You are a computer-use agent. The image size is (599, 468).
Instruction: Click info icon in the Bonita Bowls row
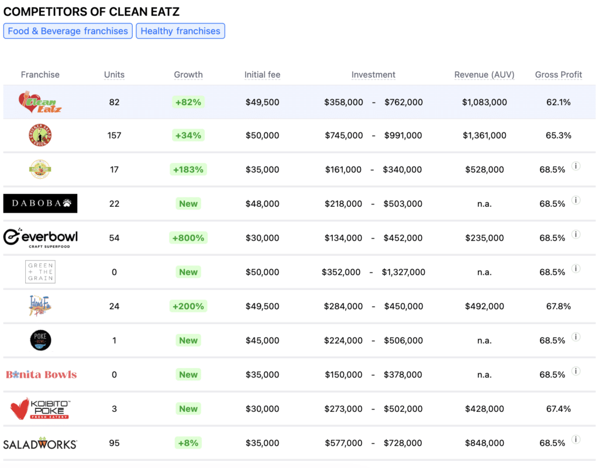pos(576,371)
